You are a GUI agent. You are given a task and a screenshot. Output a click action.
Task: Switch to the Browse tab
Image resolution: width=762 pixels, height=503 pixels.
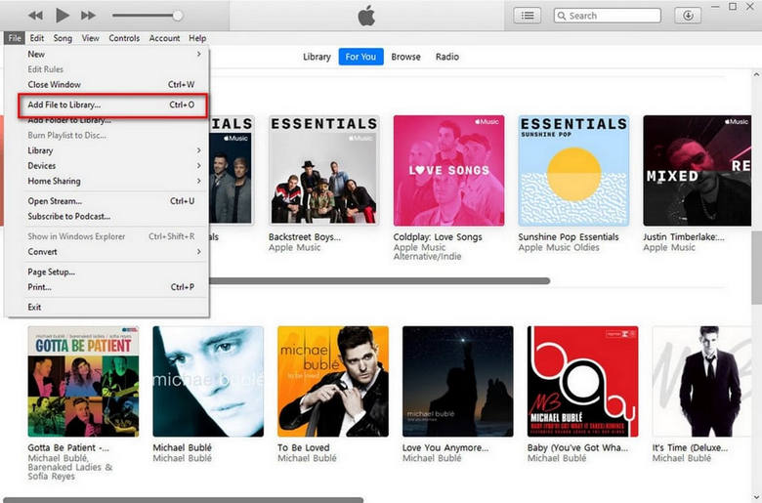405,57
